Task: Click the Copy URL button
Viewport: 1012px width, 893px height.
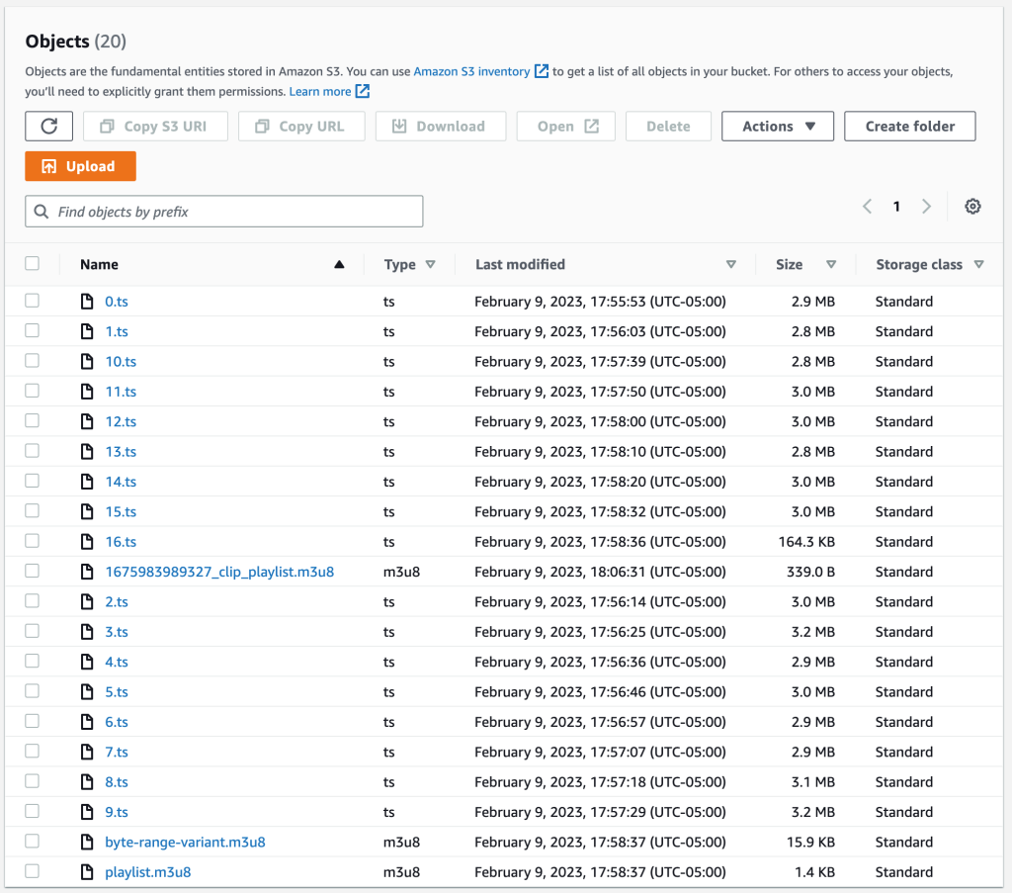Action: point(301,126)
